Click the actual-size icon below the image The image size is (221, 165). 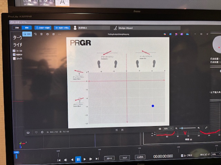122,130
